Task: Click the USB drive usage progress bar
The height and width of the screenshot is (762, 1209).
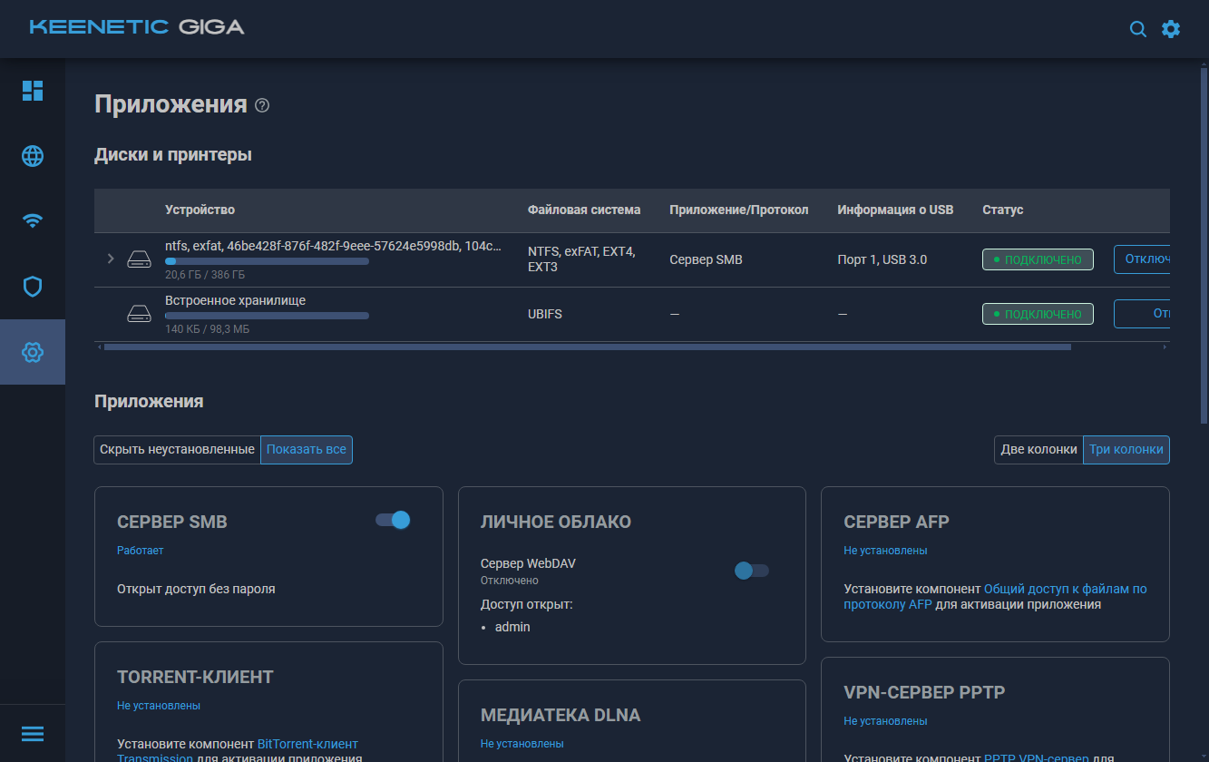Action: 267,261
